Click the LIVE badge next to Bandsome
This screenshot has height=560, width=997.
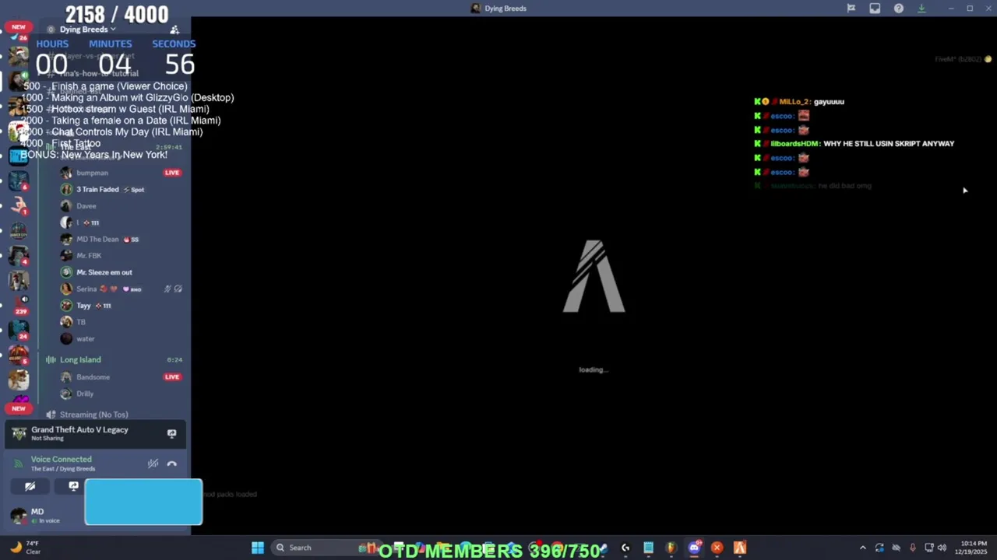point(172,377)
